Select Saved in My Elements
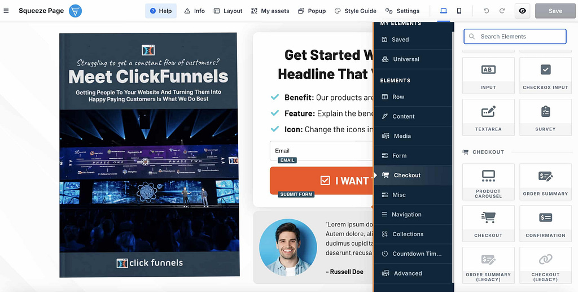The height and width of the screenshot is (292, 578). [x=413, y=40]
